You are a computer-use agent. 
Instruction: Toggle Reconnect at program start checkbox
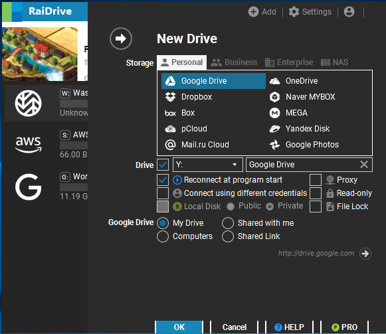click(x=163, y=180)
